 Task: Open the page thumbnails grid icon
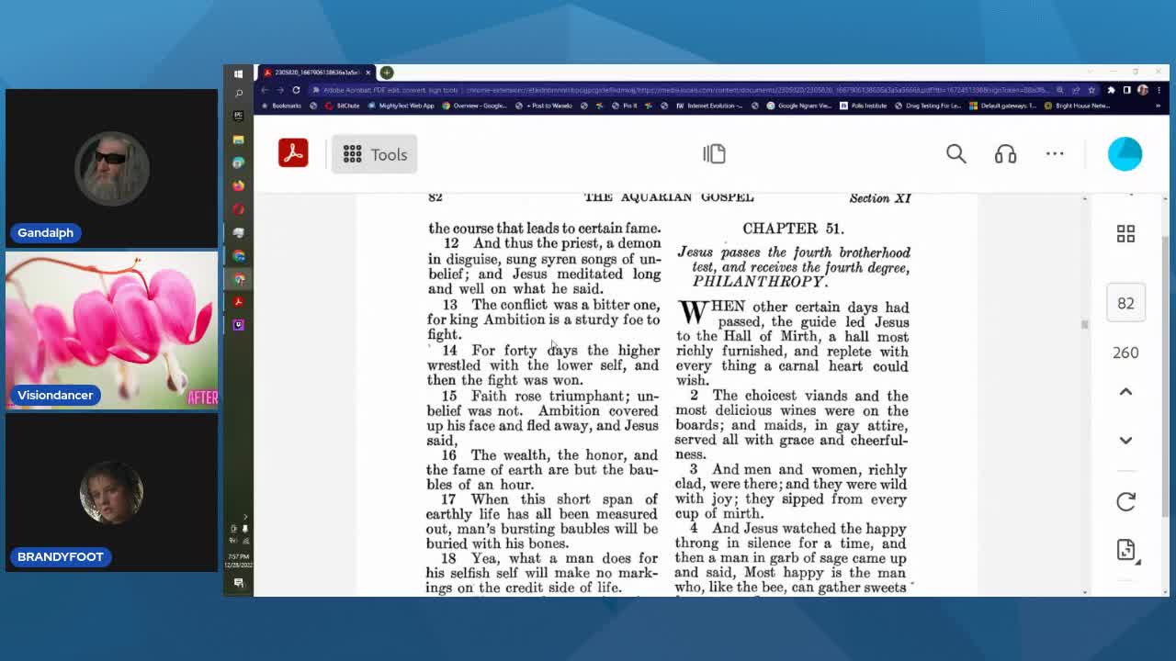[x=1125, y=233]
